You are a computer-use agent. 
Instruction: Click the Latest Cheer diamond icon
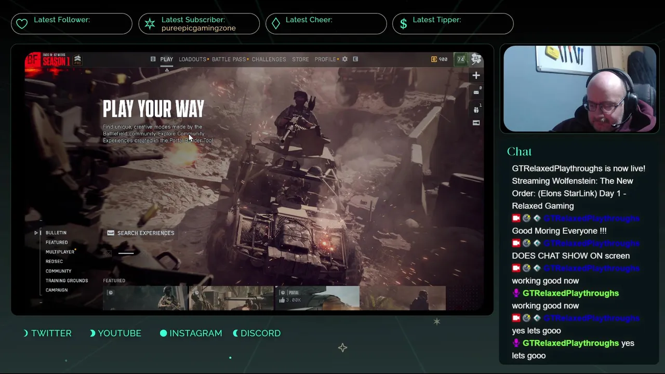276,24
